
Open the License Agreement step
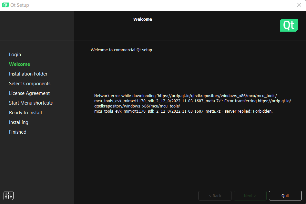pyautogui.click(x=29, y=93)
